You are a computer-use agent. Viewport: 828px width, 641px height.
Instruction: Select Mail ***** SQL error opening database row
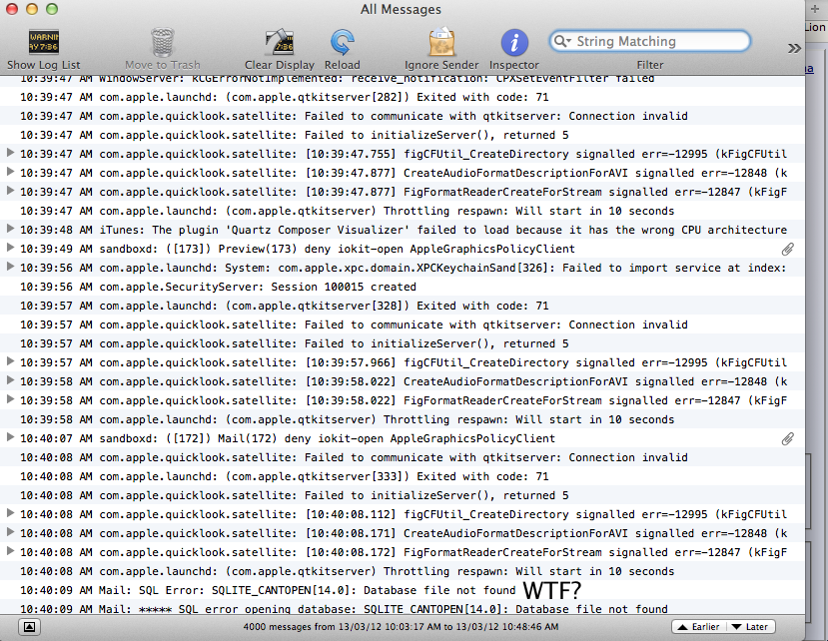coord(403,608)
